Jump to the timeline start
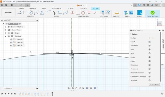 [x=2, y=94]
